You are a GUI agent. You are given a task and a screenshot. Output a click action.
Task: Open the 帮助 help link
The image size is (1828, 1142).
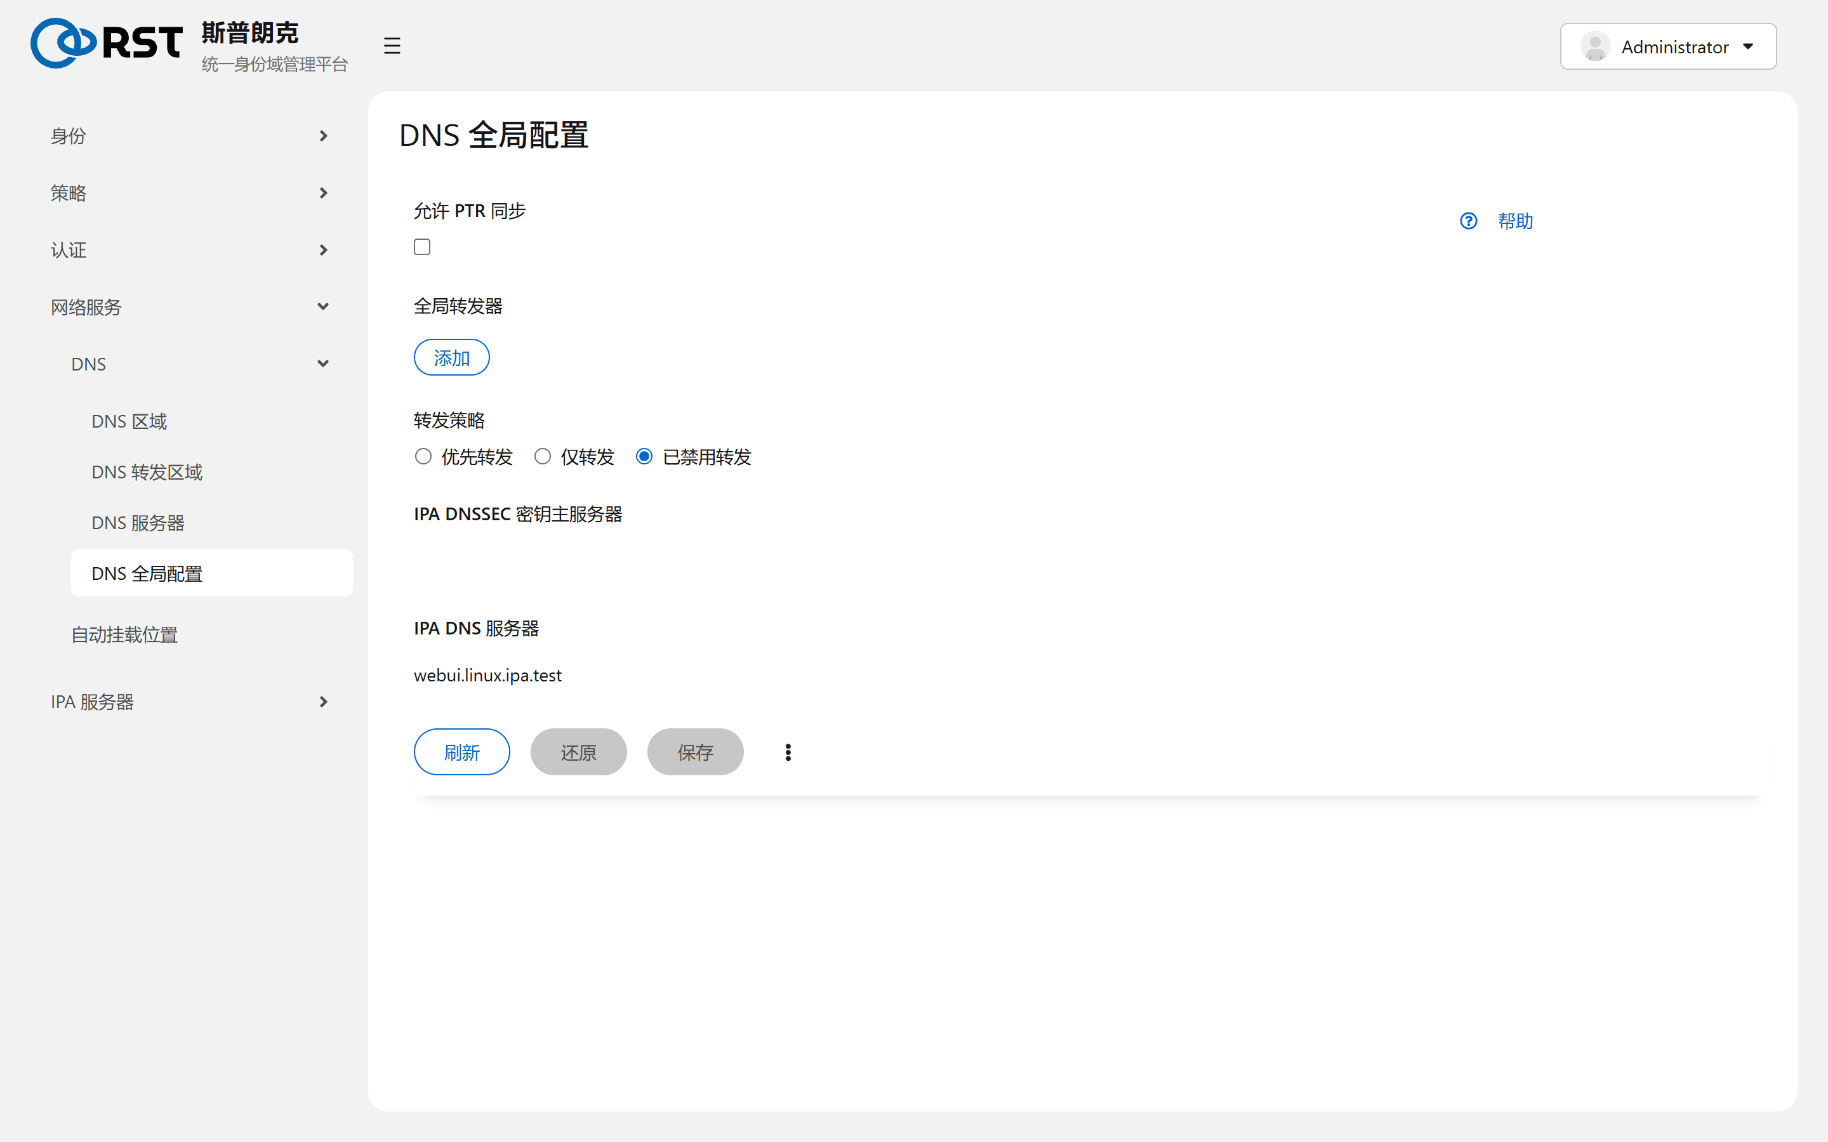pyautogui.click(x=1515, y=221)
